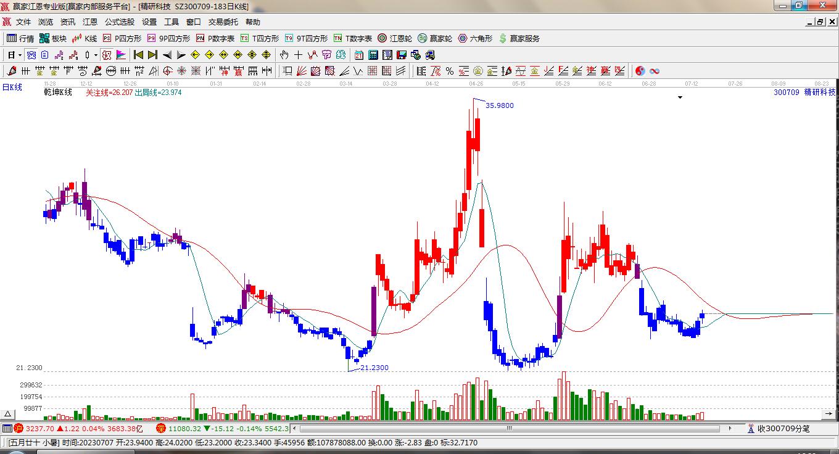Expand the 日 period dropdown arrow
Viewport: 839px width, 454px height.
20,55
